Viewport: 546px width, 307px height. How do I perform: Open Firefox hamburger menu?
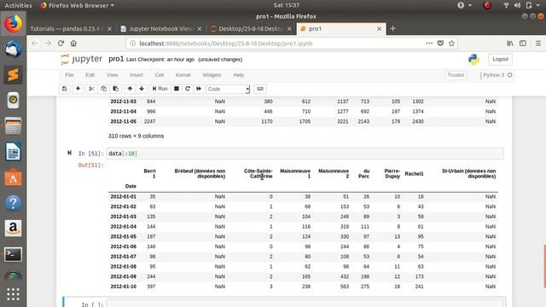[x=538, y=43]
